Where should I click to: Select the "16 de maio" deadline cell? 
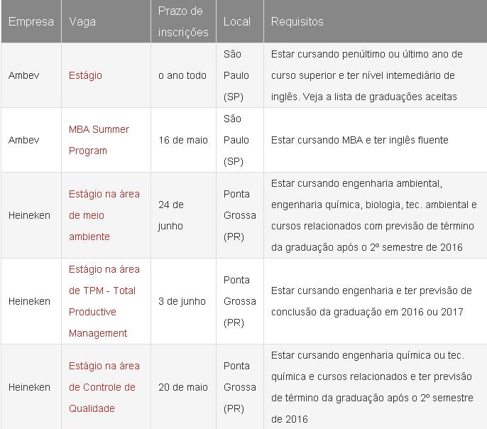tap(183, 140)
